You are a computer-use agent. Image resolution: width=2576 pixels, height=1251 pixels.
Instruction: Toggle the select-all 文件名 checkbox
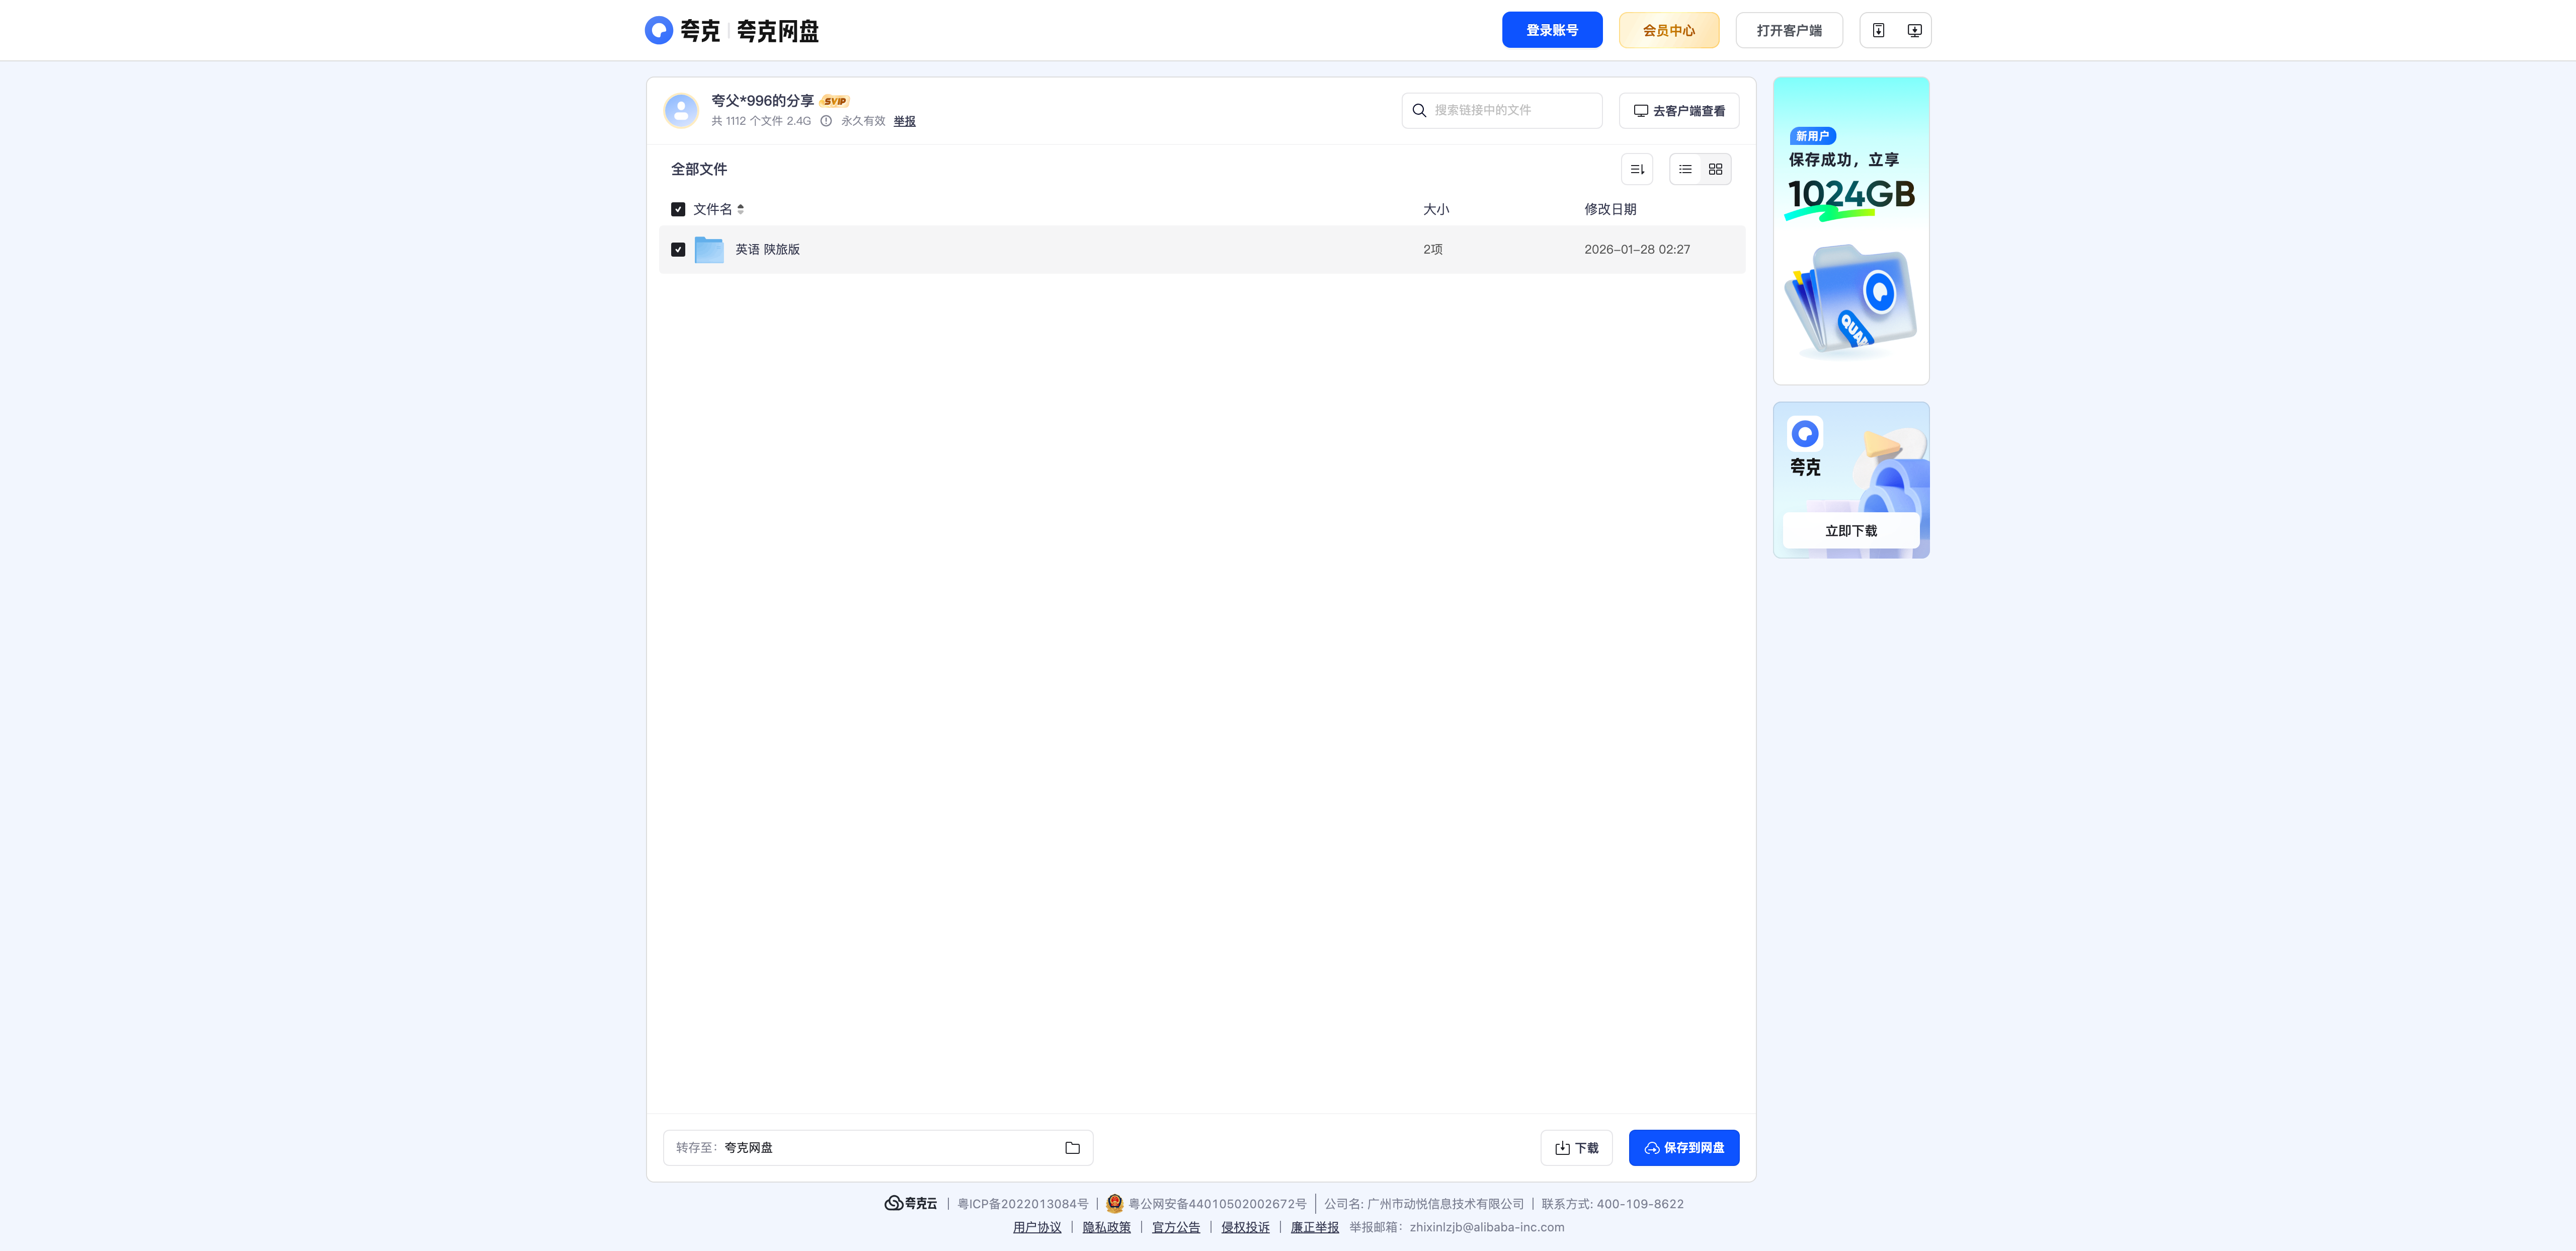(x=678, y=209)
